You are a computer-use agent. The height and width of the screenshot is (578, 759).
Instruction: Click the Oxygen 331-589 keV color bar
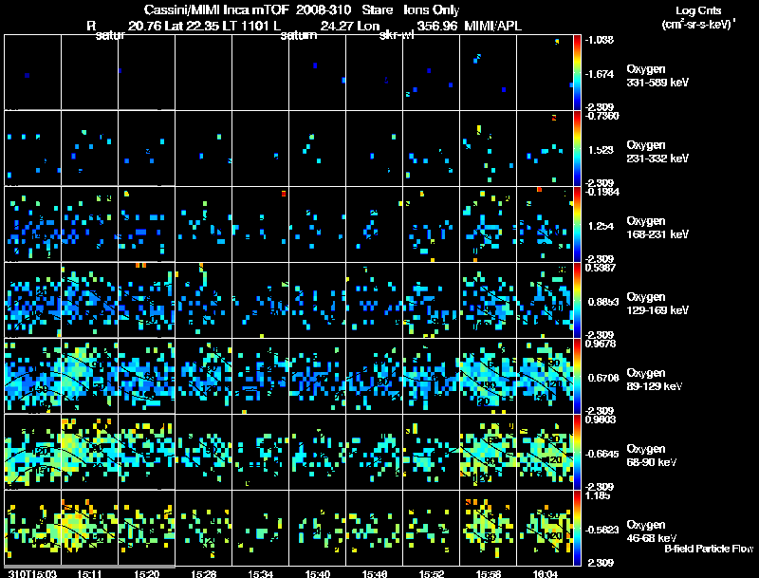coord(577,72)
